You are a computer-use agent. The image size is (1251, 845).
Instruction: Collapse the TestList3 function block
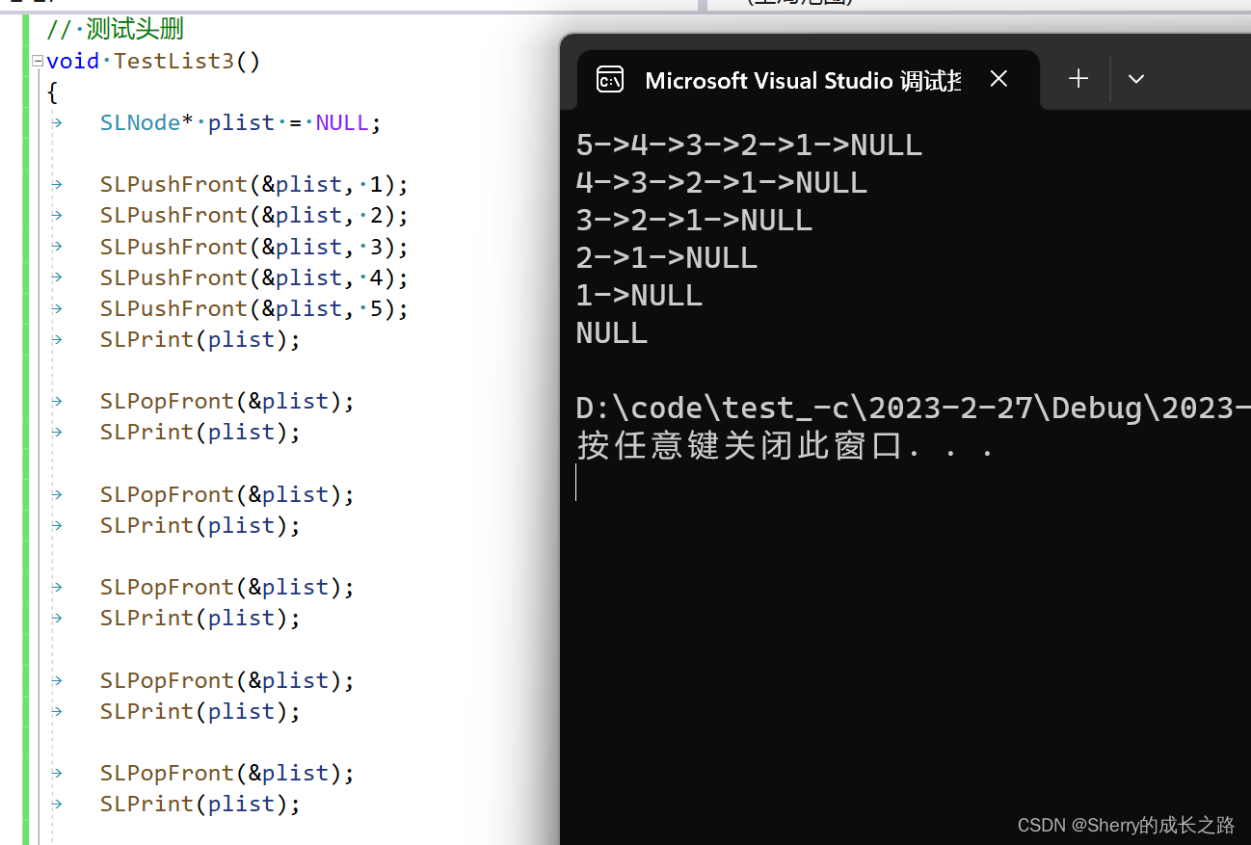click(x=38, y=61)
